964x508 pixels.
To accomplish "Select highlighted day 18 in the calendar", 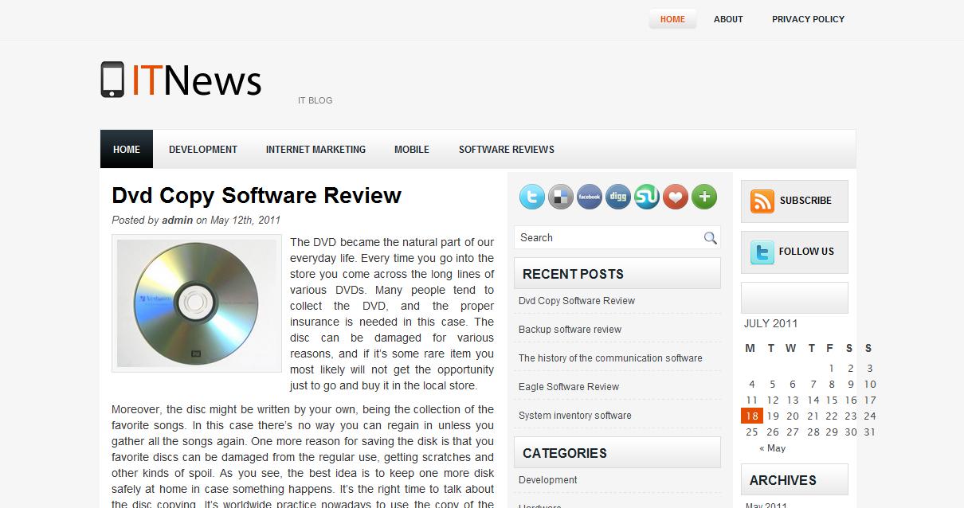I will pos(751,416).
